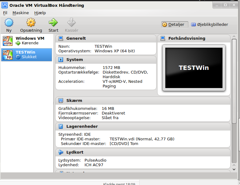Click TESTWin.vdi primary IDE master entry
The image size is (240, 185).
142,139
